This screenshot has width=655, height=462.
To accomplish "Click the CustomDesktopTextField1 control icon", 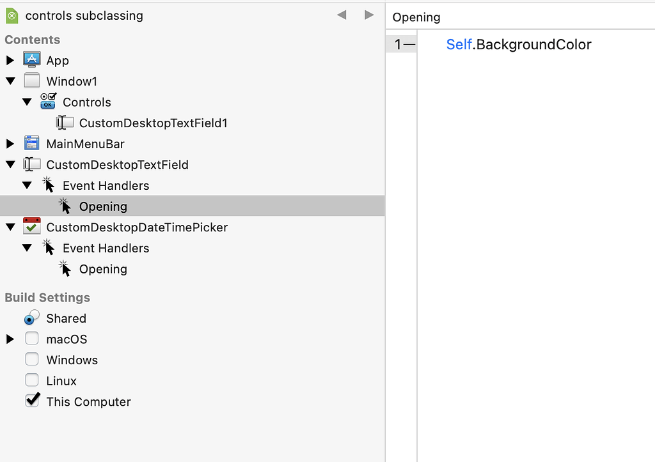I will (x=65, y=122).
